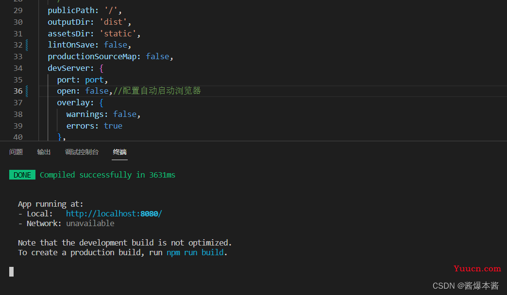Viewport: 507px width, 295px height.
Task: Click the port value variable on line 35
Action: click(x=94, y=80)
